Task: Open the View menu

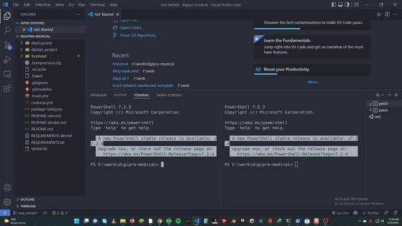Action: (60, 4)
